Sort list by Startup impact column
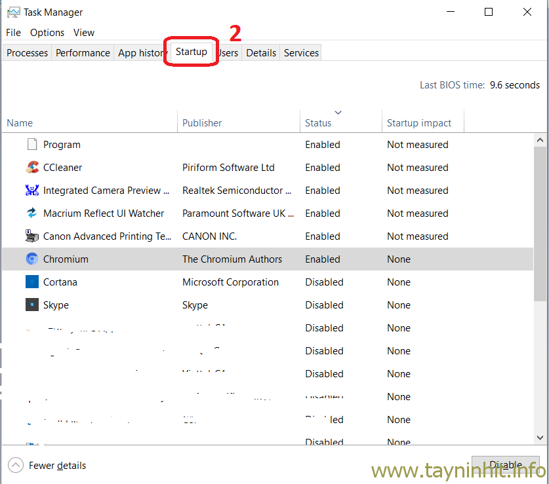Screen dimensions: 549x484 click(x=419, y=123)
